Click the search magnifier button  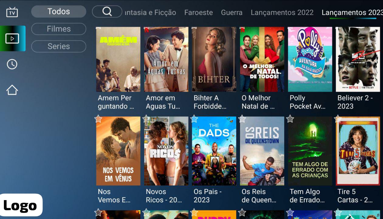click(x=107, y=12)
